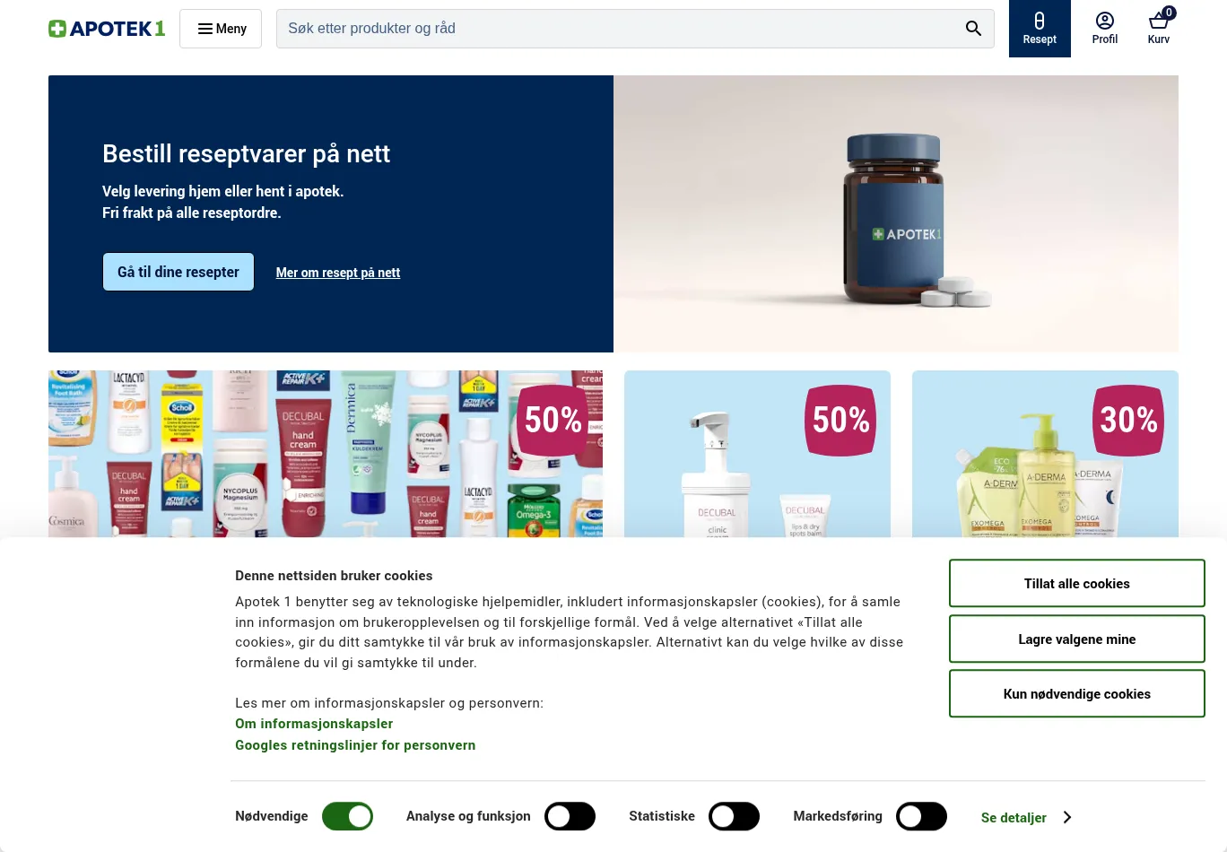The image size is (1227, 852).
Task: Turn on Markedsføring cookies switch
Action: (921, 816)
